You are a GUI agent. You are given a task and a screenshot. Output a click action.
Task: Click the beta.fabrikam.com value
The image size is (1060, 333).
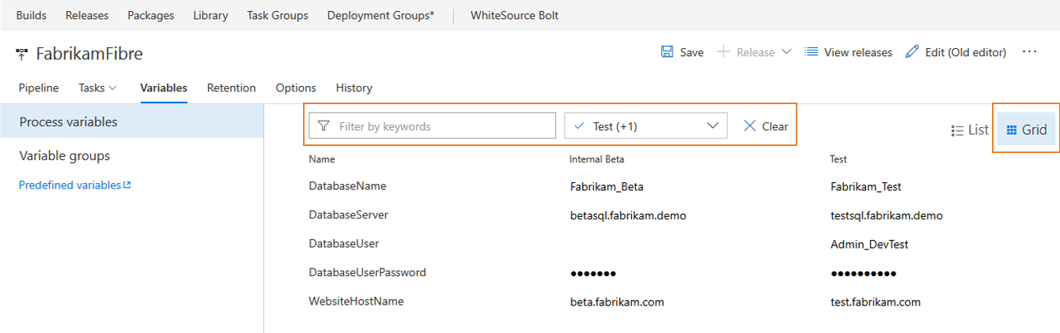(x=617, y=302)
